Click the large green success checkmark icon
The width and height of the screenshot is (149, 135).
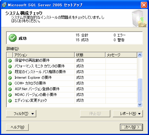coord(13,38)
